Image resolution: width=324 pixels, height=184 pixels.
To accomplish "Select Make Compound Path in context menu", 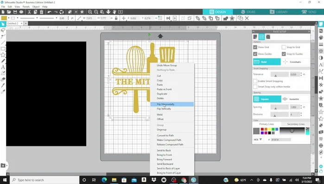I will tap(172, 140).
